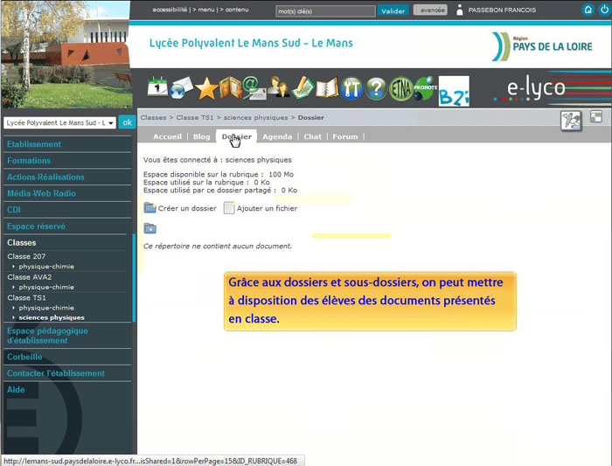Open the folder binder icon in toolbar

(x=230, y=87)
